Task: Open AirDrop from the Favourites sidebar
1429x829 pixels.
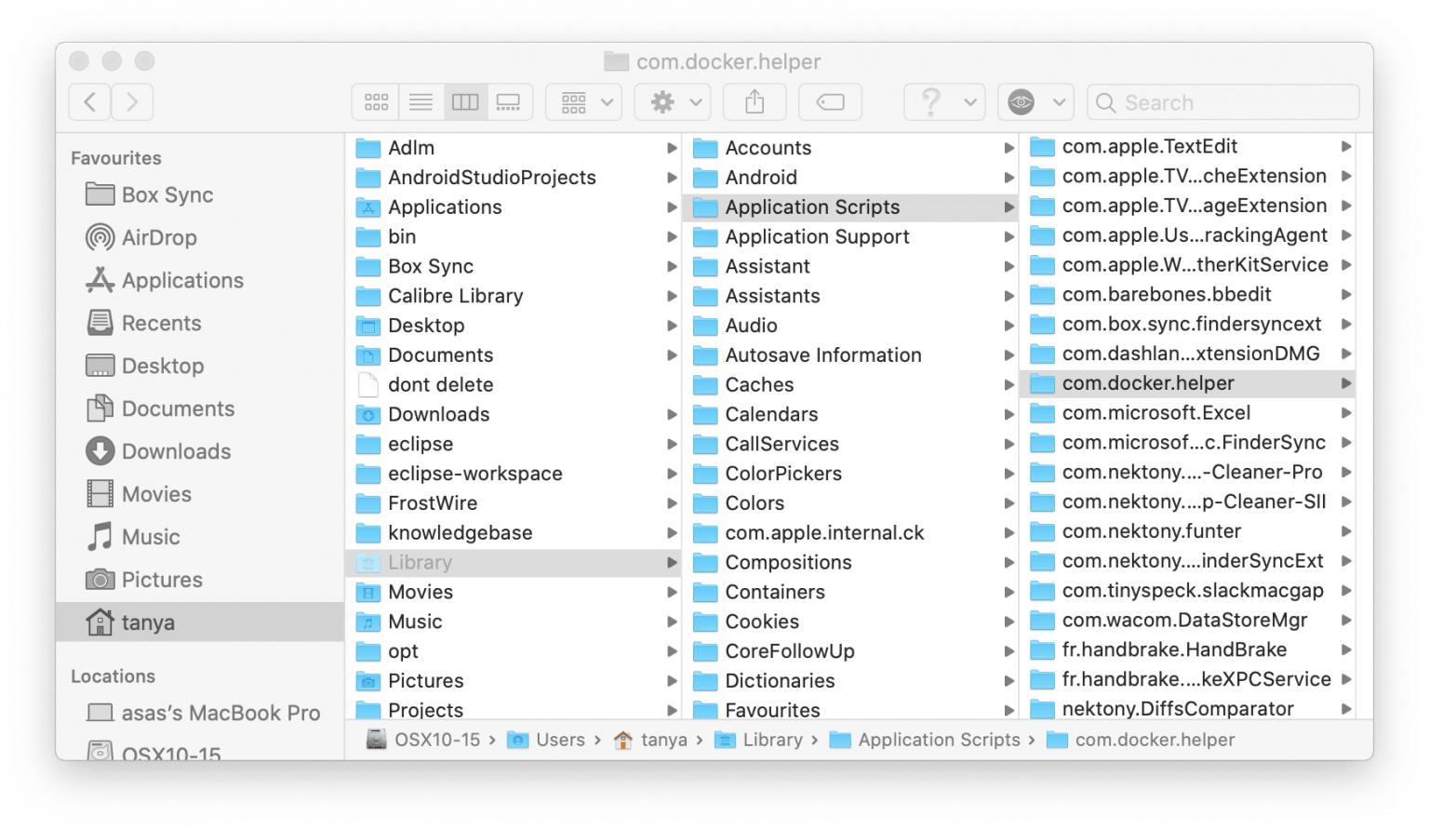Action: click(x=159, y=237)
